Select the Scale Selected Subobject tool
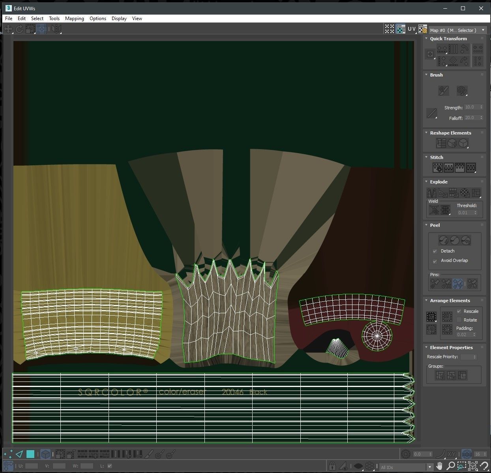Image resolution: width=491 pixels, height=473 pixels. (x=30, y=29)
